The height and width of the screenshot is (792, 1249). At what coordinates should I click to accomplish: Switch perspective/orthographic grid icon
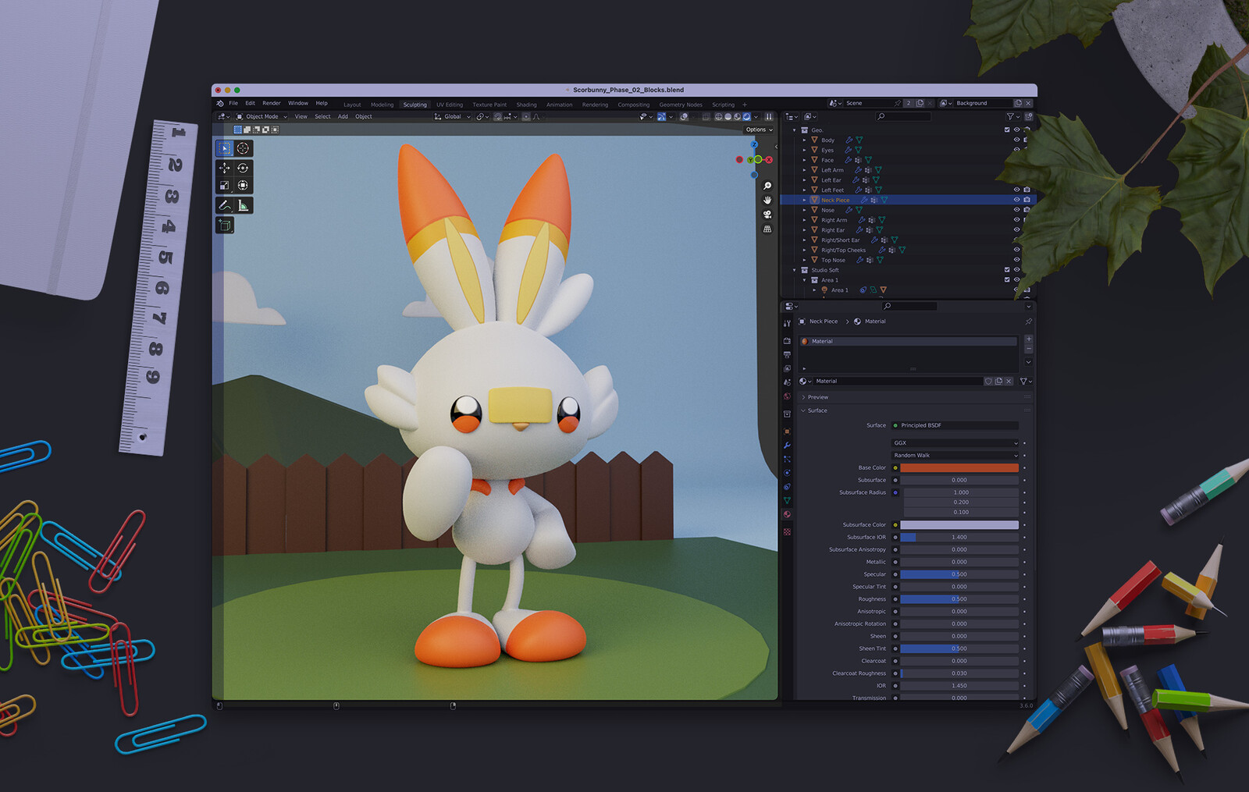click(767, 229)
